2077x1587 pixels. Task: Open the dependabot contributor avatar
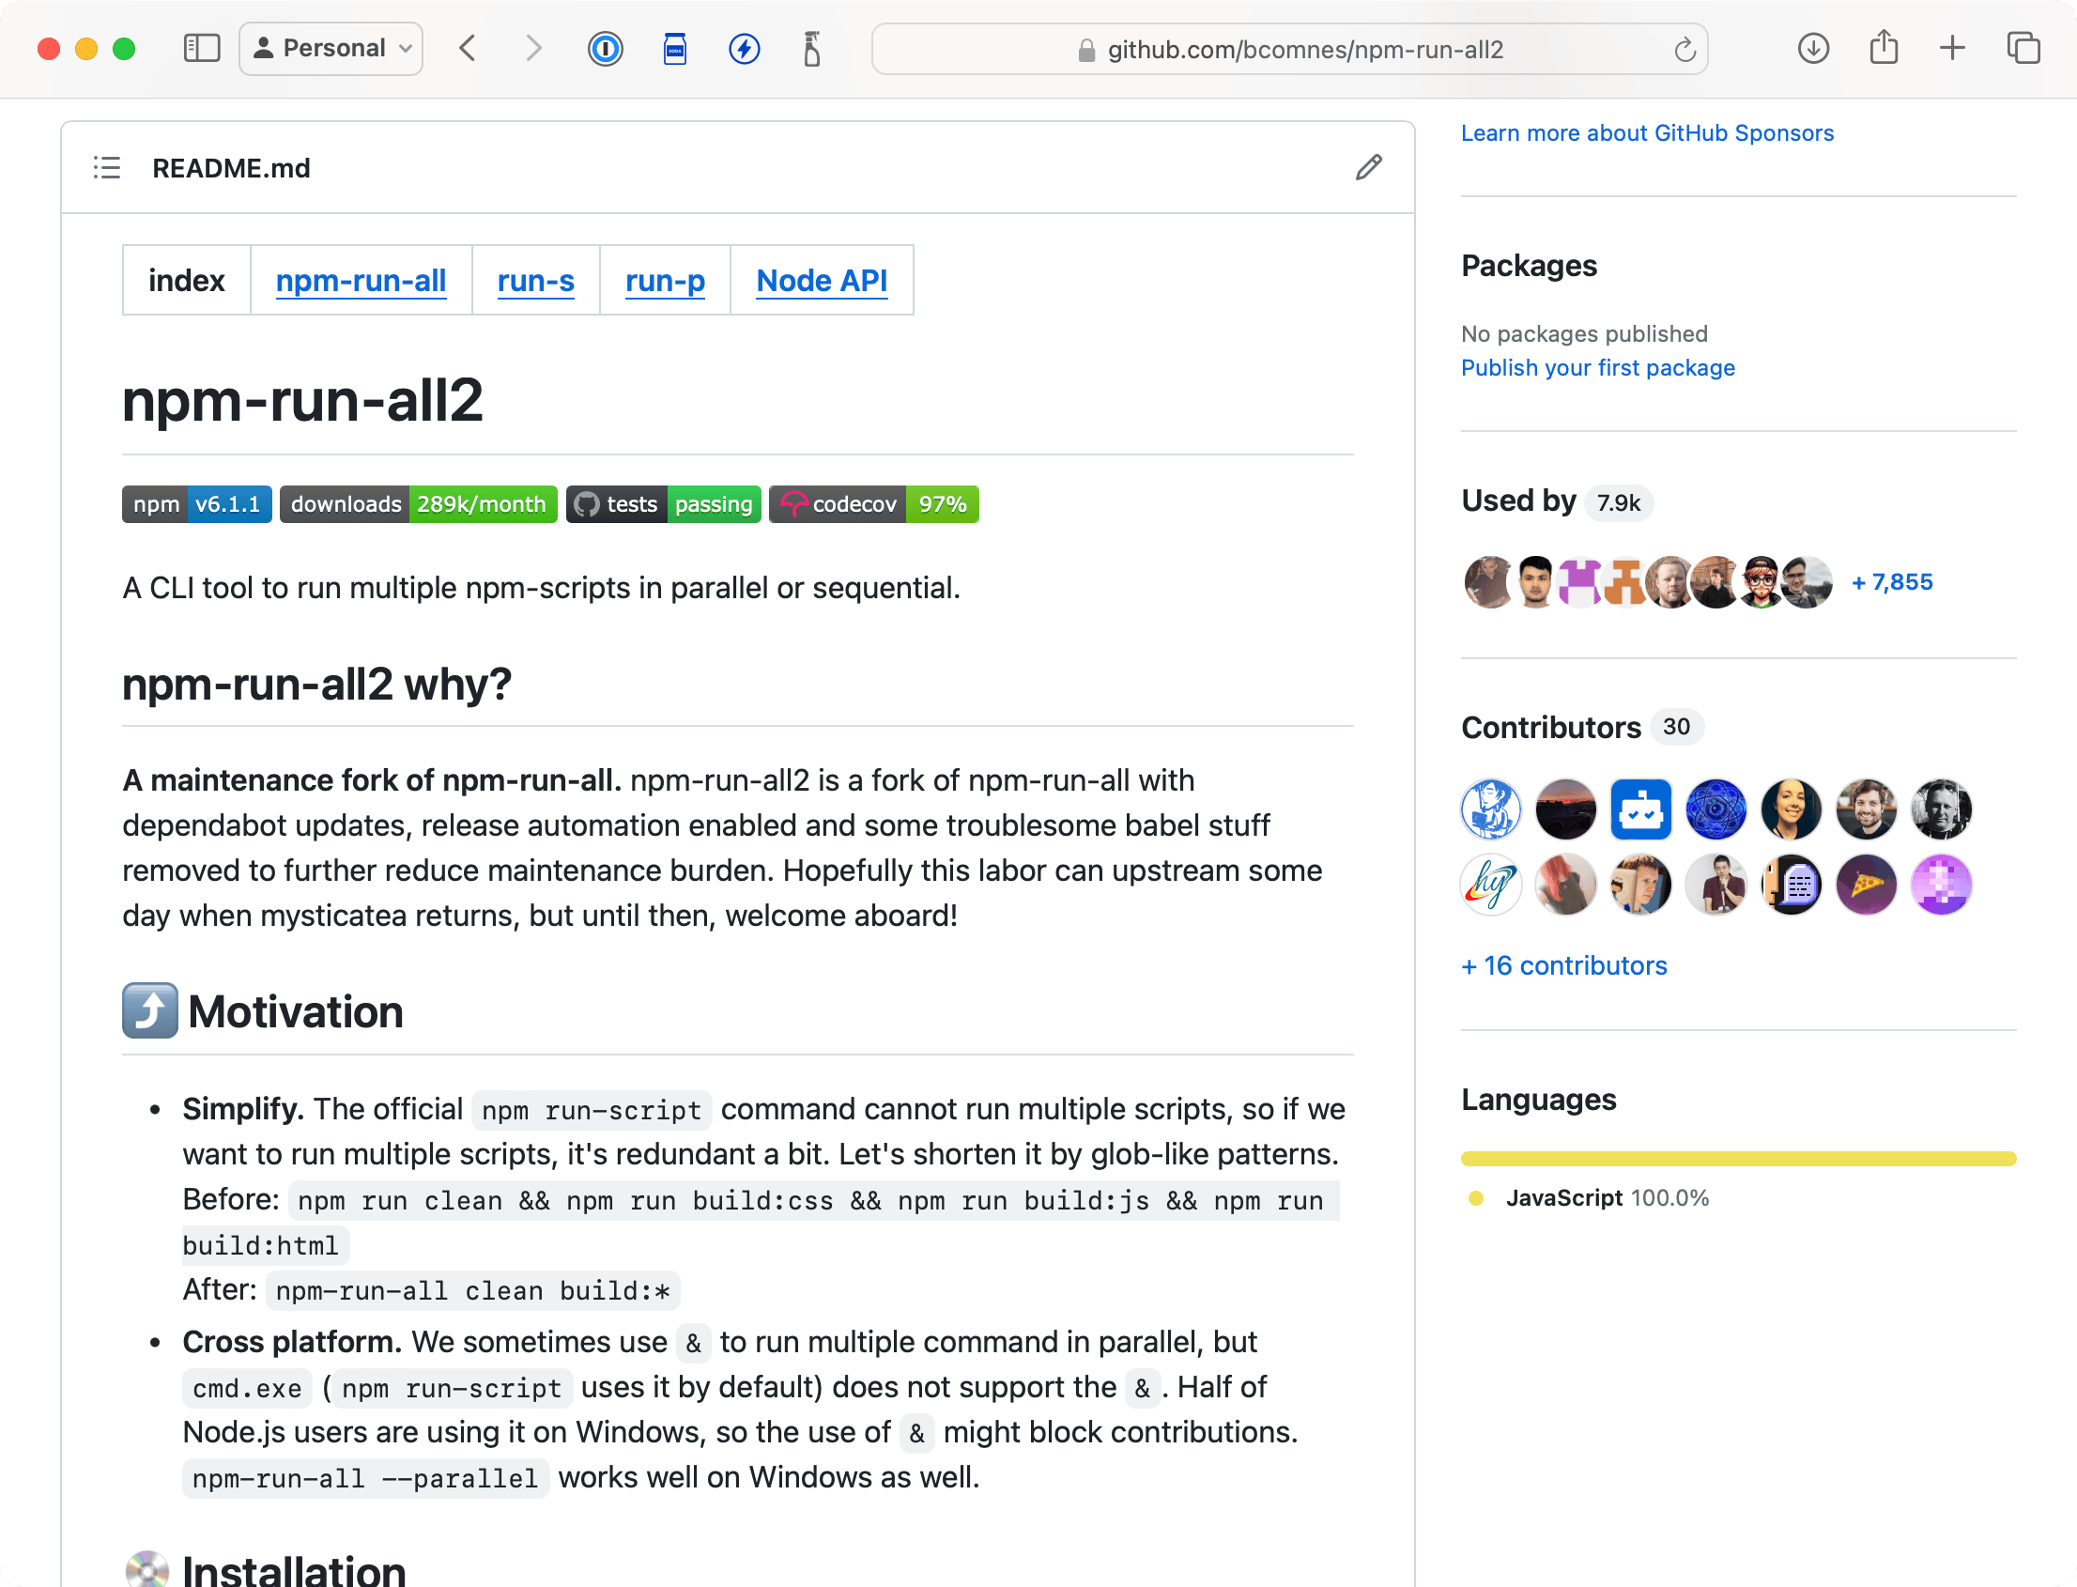[1640, 809]
